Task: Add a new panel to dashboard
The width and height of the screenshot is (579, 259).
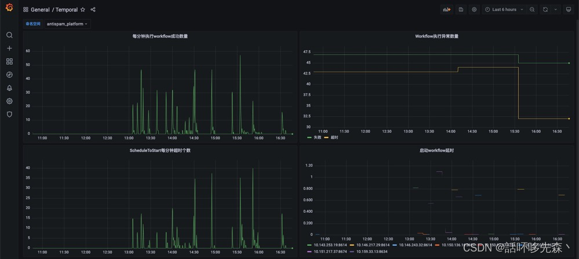Action: pyautogui.click(x=447, y=10)
